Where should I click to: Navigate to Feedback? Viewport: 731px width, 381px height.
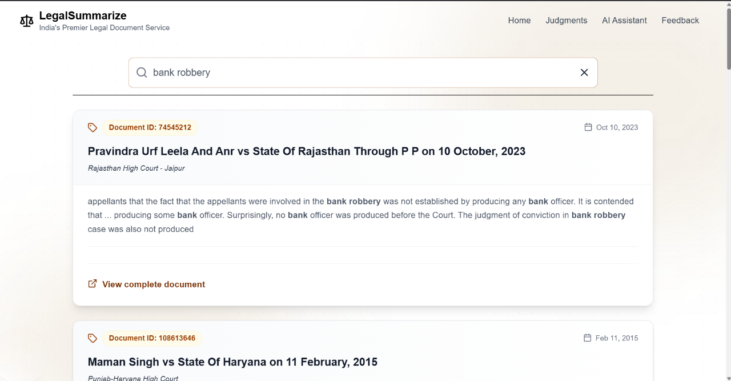[680, 21]
